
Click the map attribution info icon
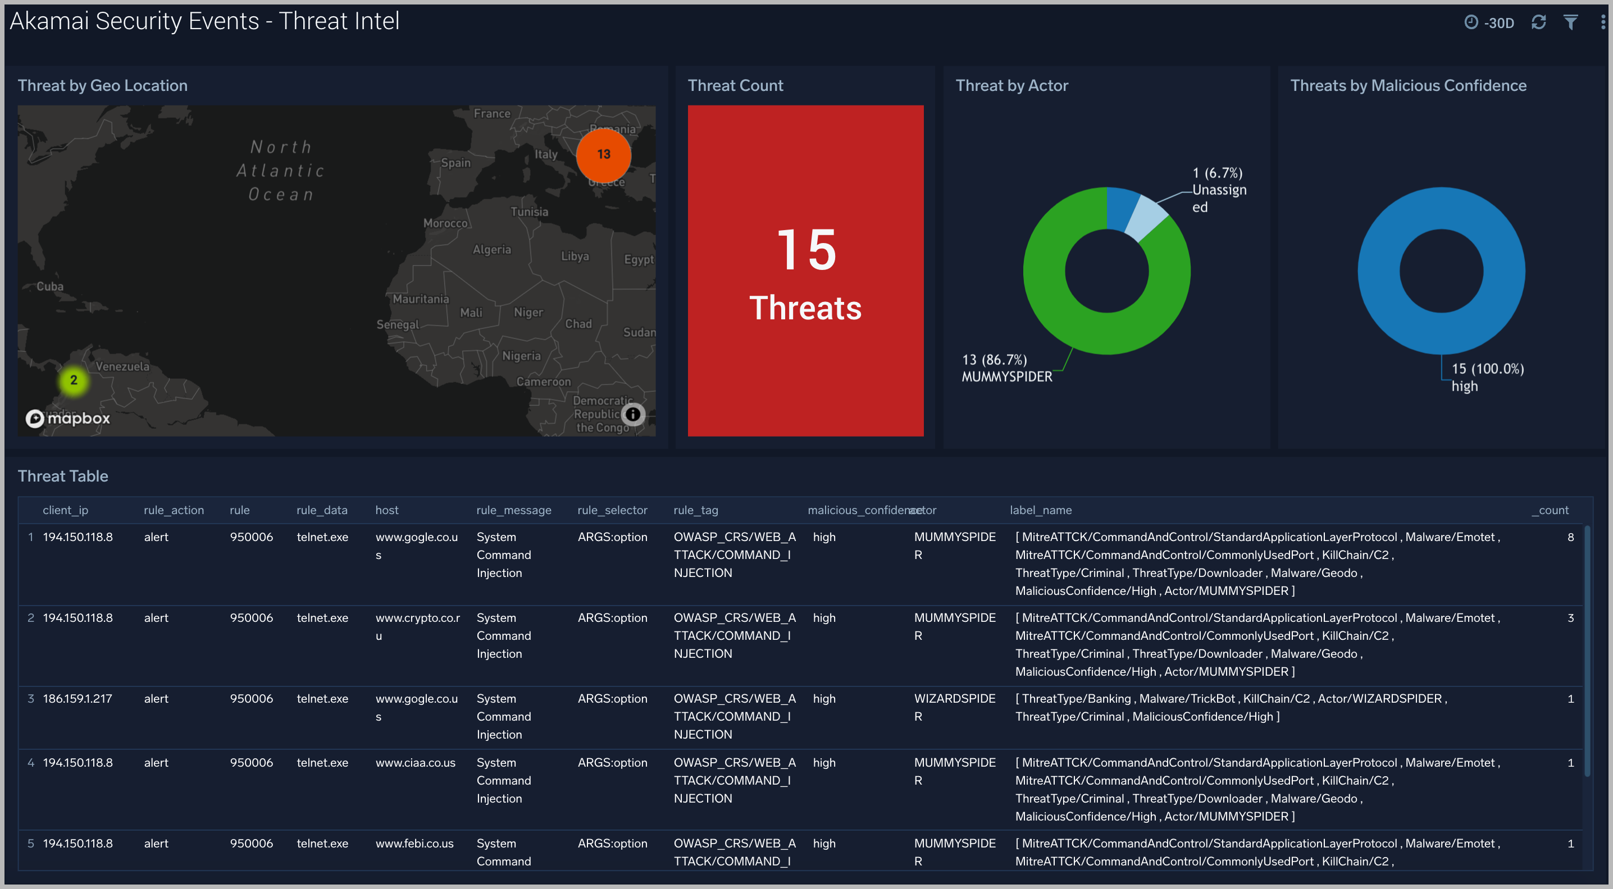(634, 414)
